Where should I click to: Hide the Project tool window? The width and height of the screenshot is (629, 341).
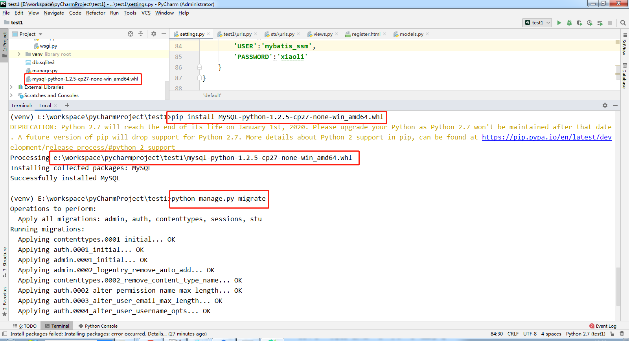coord(164,34)
